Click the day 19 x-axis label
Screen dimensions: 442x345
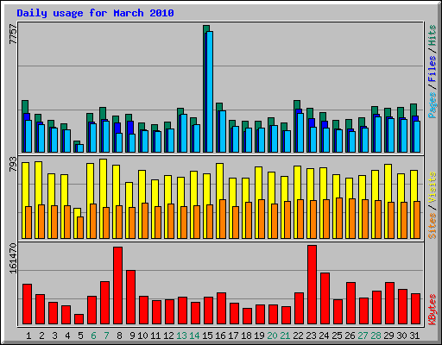(x=259, y=336)
